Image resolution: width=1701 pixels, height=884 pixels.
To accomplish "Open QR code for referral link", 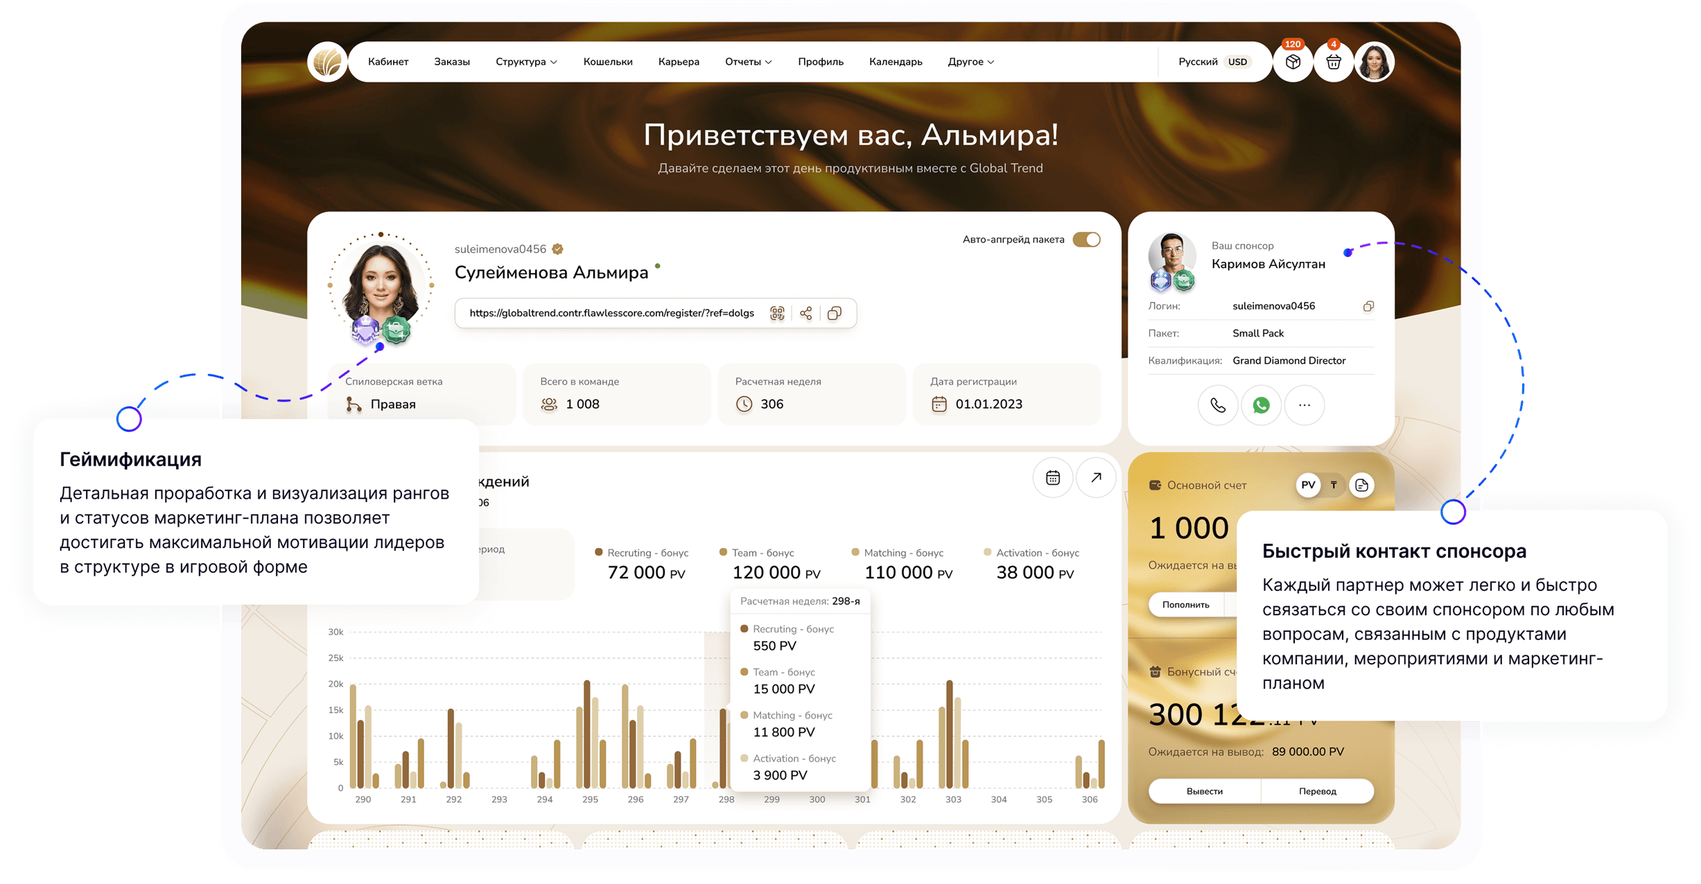I will (777, 313).
